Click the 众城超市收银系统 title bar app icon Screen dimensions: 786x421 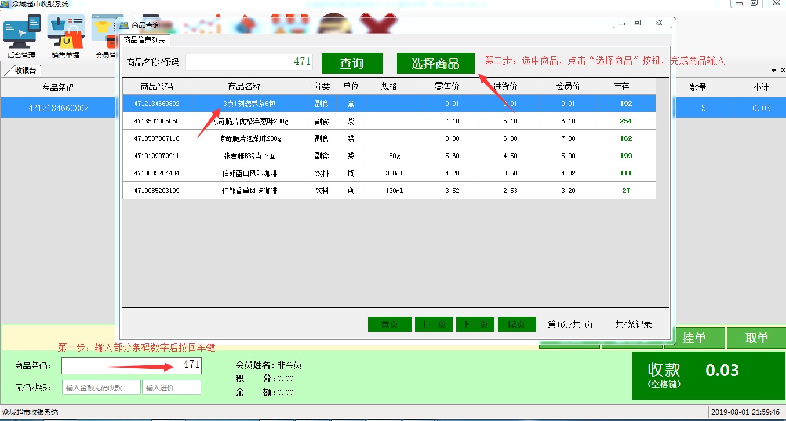[x=5, y=3]
